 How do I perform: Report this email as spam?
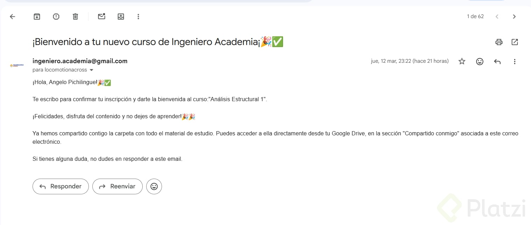click(x=56, y=16)
